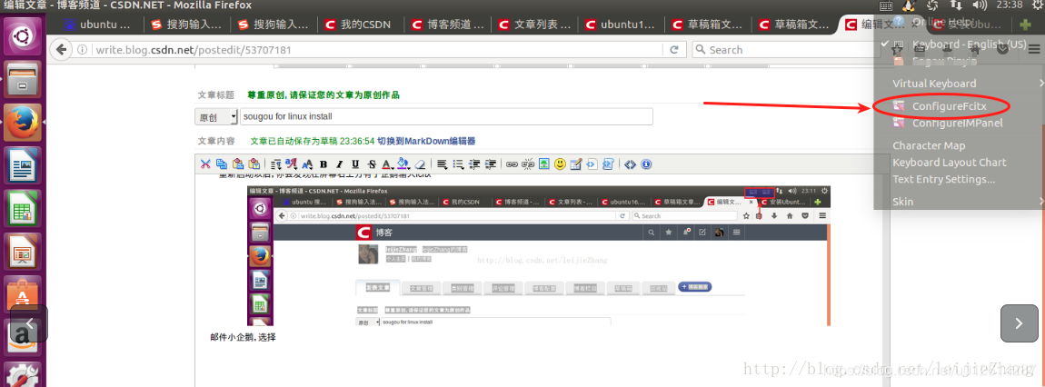1045x387 pixels.
Task: Click the Firefox back button
Action: click(x=61, y=50)
